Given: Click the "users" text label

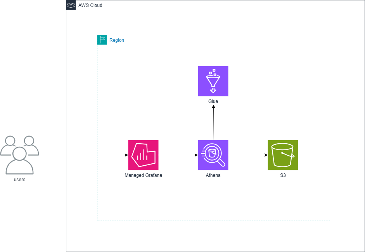Looking at the screenshot, I should pyautogui.click(x=19, y=180).
